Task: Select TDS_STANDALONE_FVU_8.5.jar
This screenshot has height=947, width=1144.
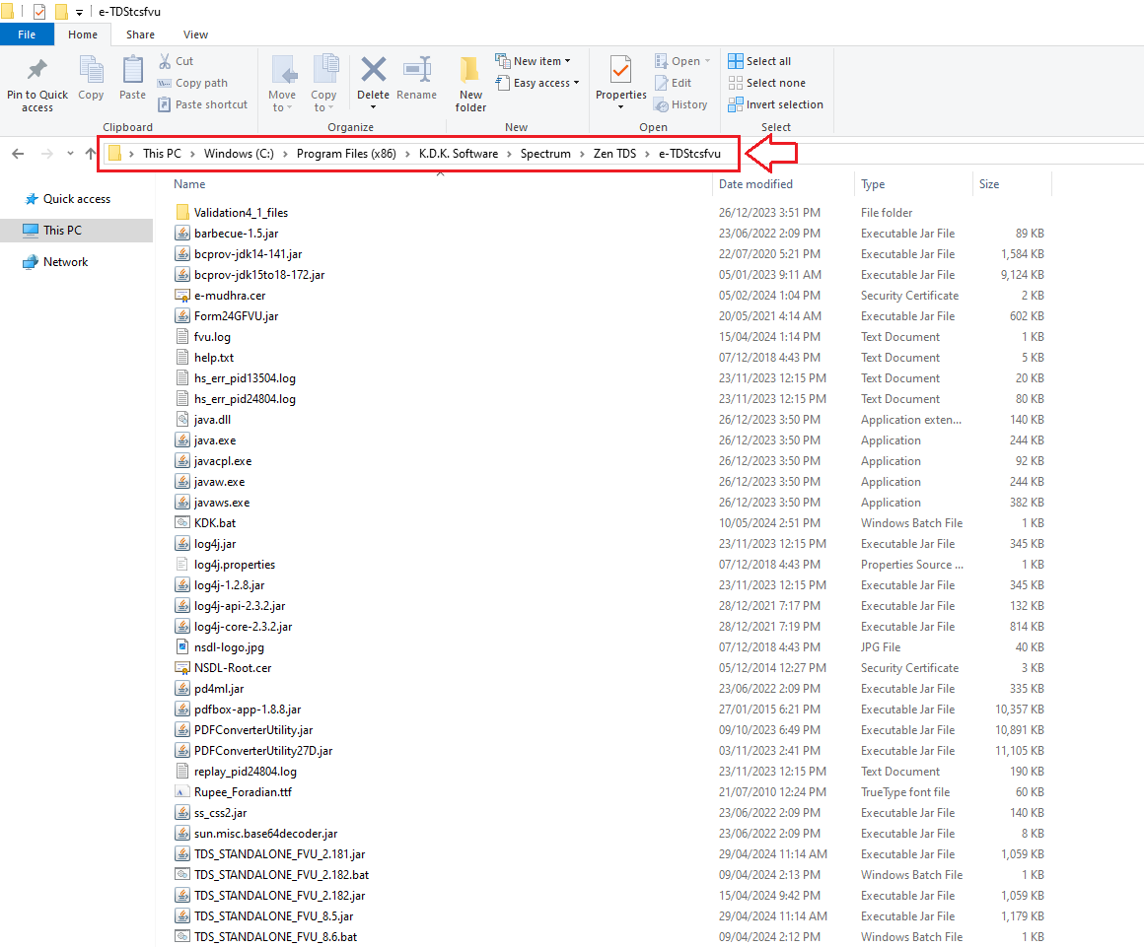Action: tap(273, 916)
